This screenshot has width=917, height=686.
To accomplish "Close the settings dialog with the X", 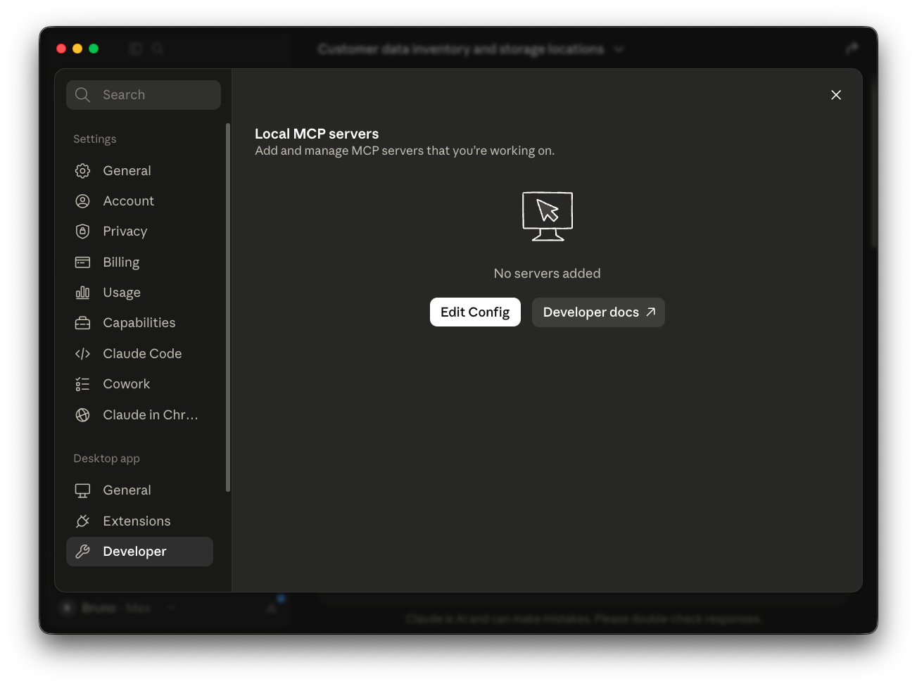I will tap(836, 95).
